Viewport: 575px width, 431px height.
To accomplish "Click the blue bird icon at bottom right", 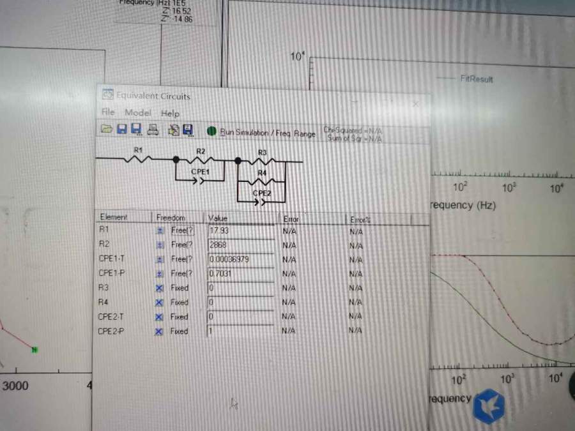I will (488, 405).
